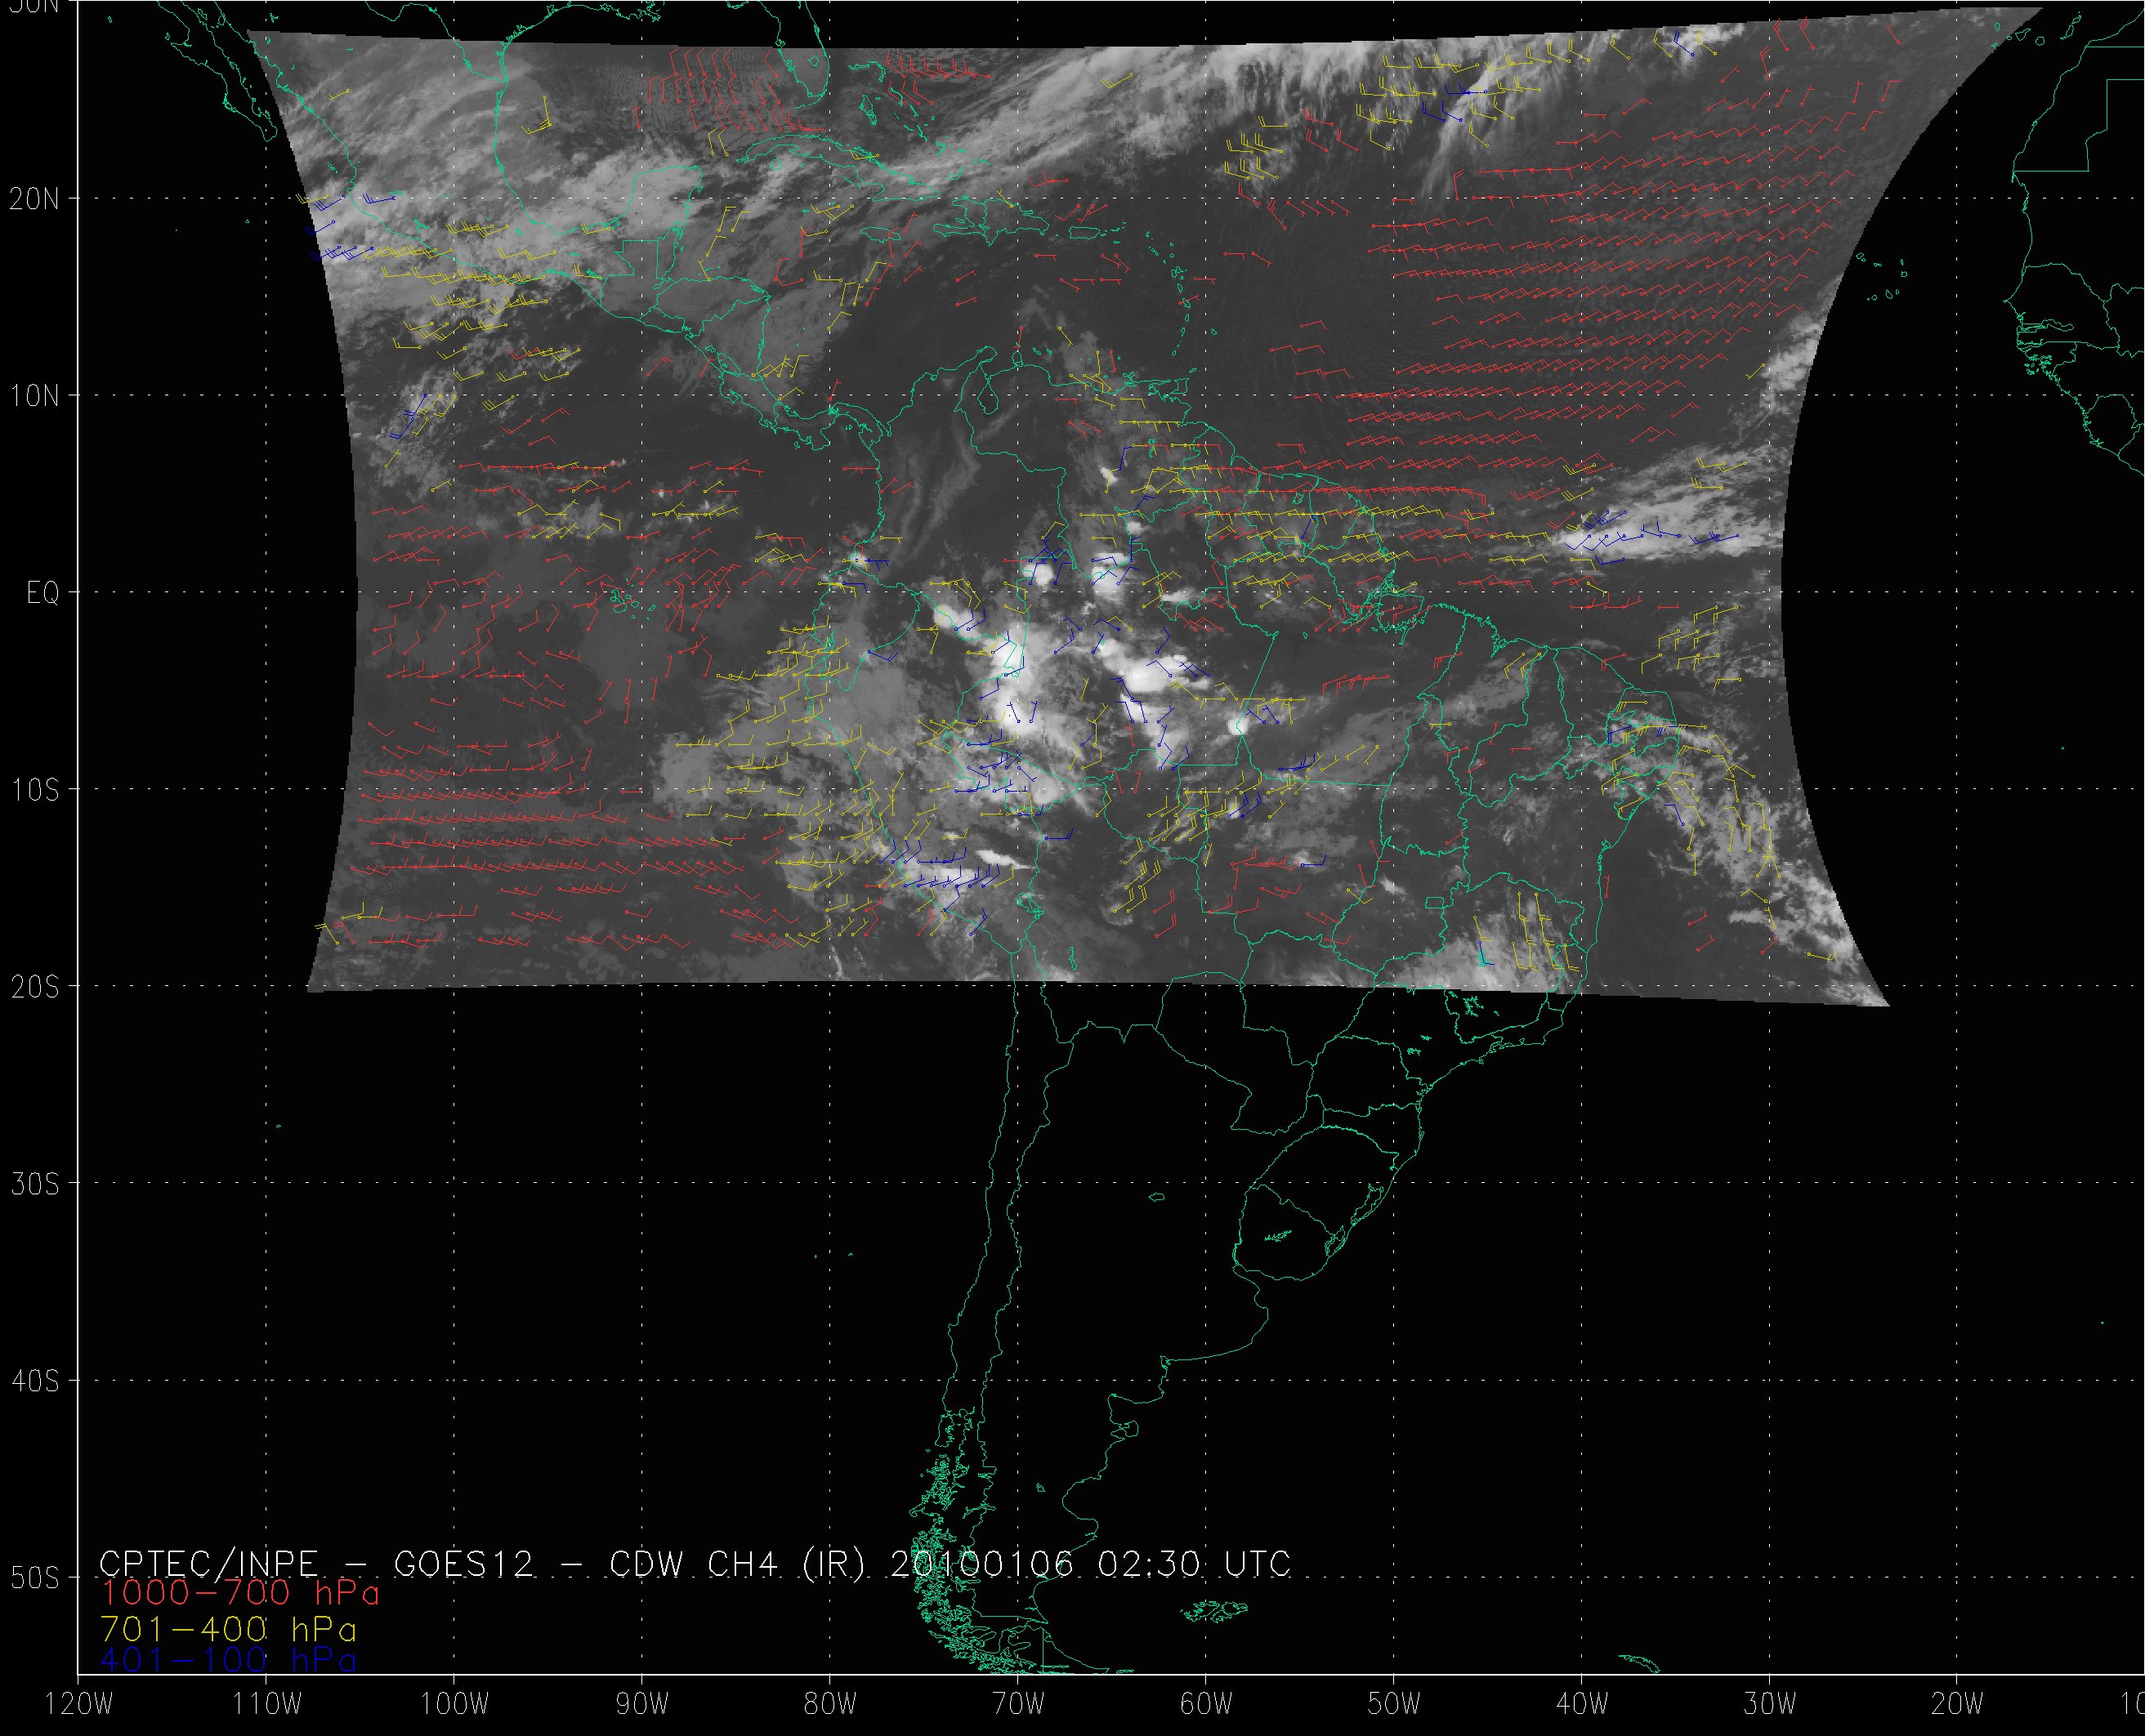
Task: Click the 10S latitude axis label
Action: click(34, 790)
